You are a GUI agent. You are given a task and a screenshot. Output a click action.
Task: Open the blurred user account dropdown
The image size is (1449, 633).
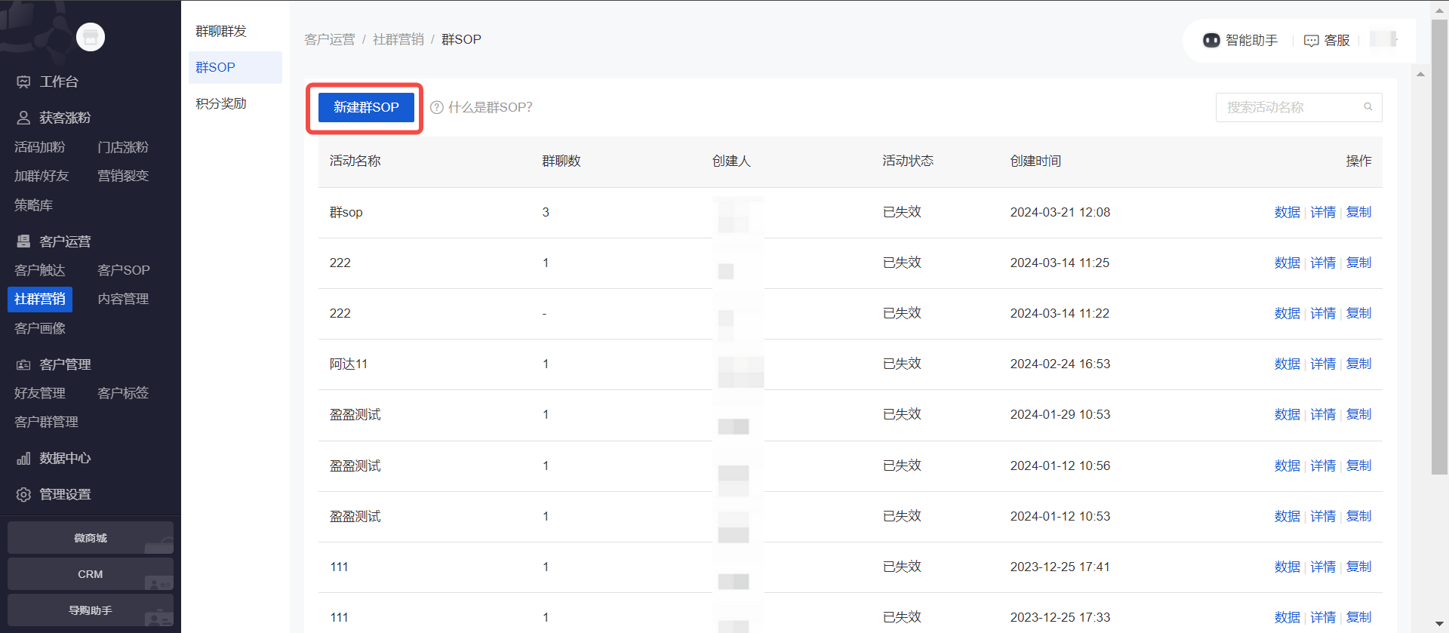tap(1385, 39)
